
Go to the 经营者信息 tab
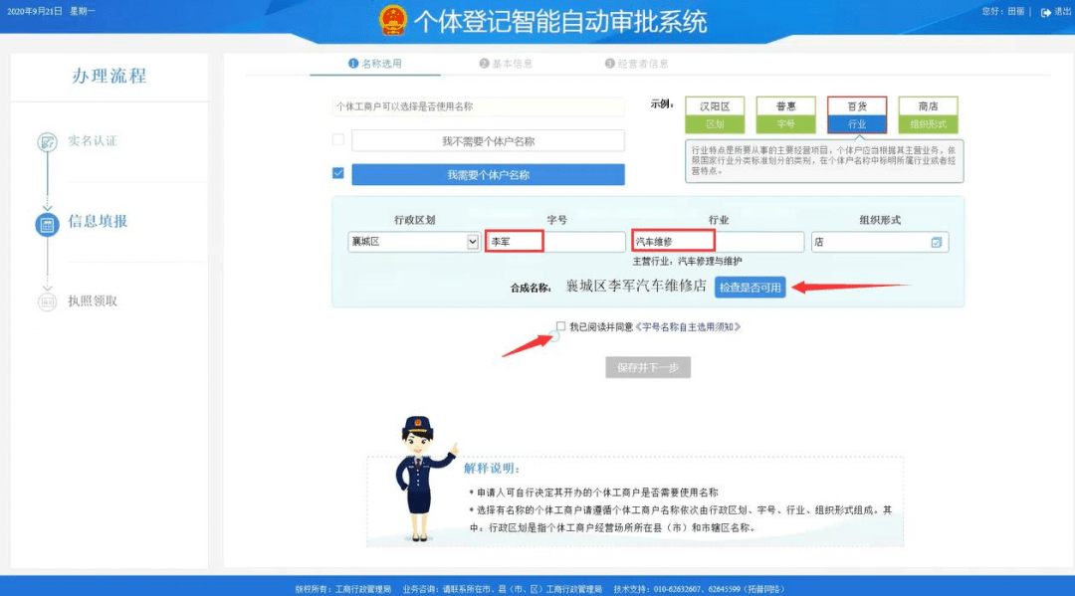[636, 64]
